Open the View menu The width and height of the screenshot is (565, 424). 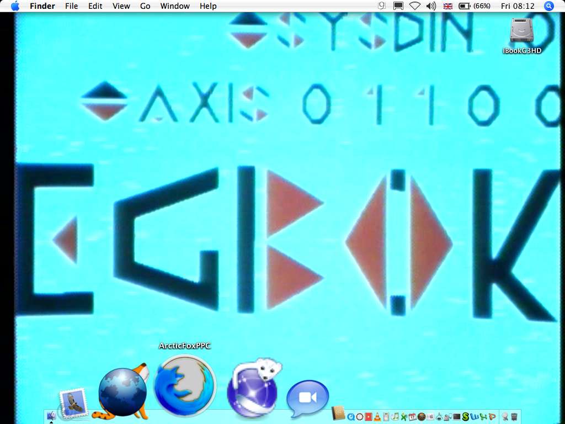point(121,6)
